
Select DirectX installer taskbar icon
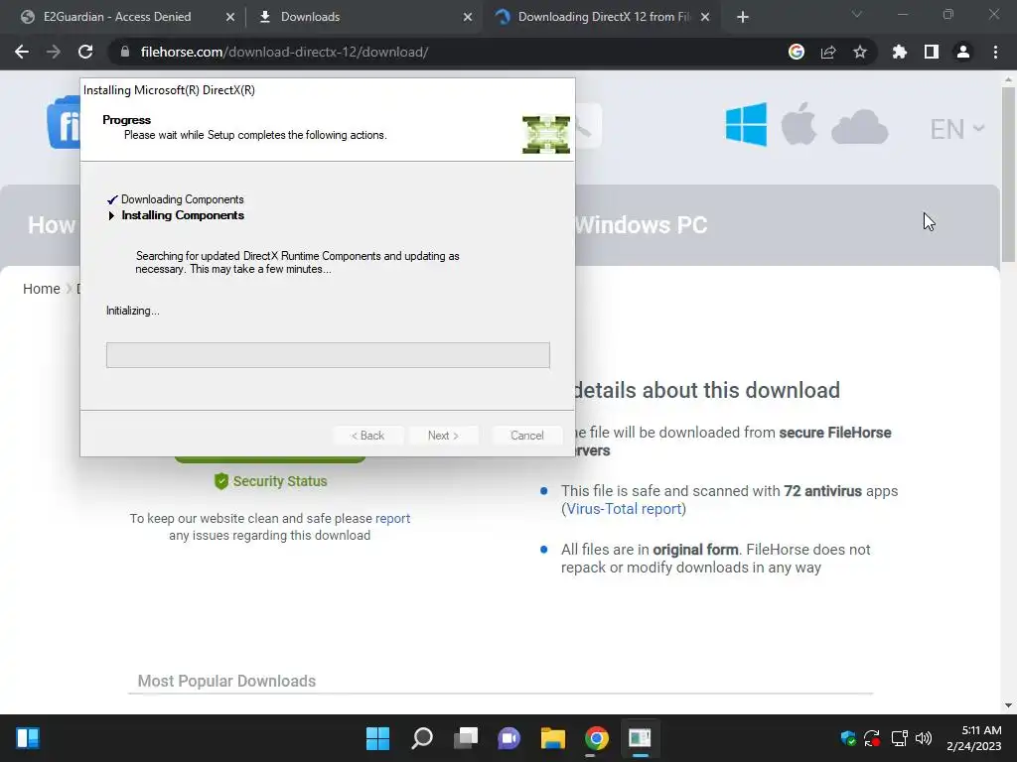[641, 738]
